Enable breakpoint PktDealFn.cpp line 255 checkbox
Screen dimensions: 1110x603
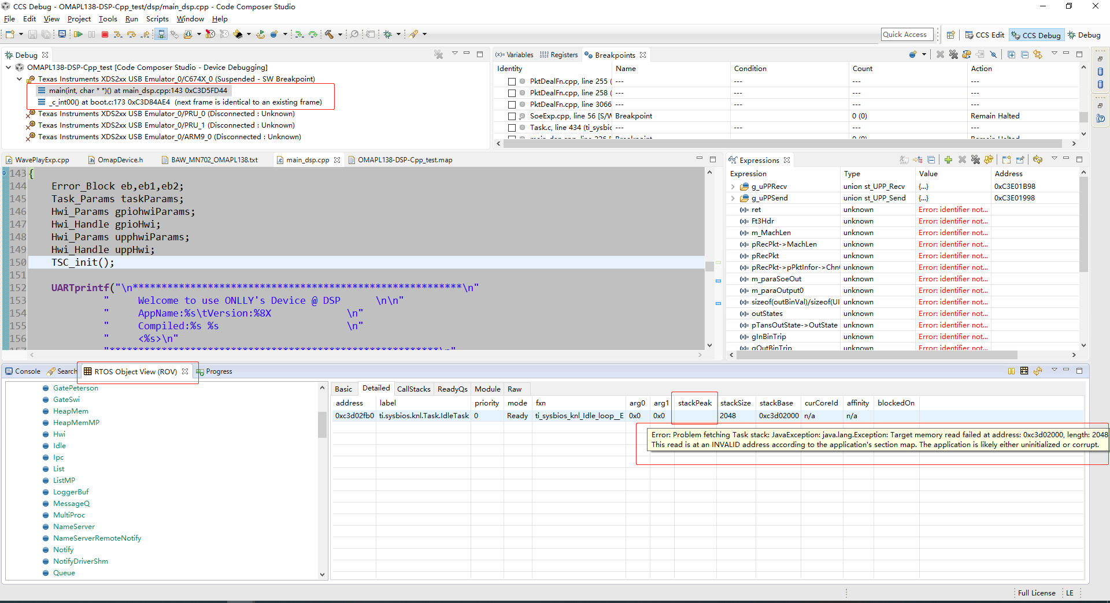click(x=512, y=81)
